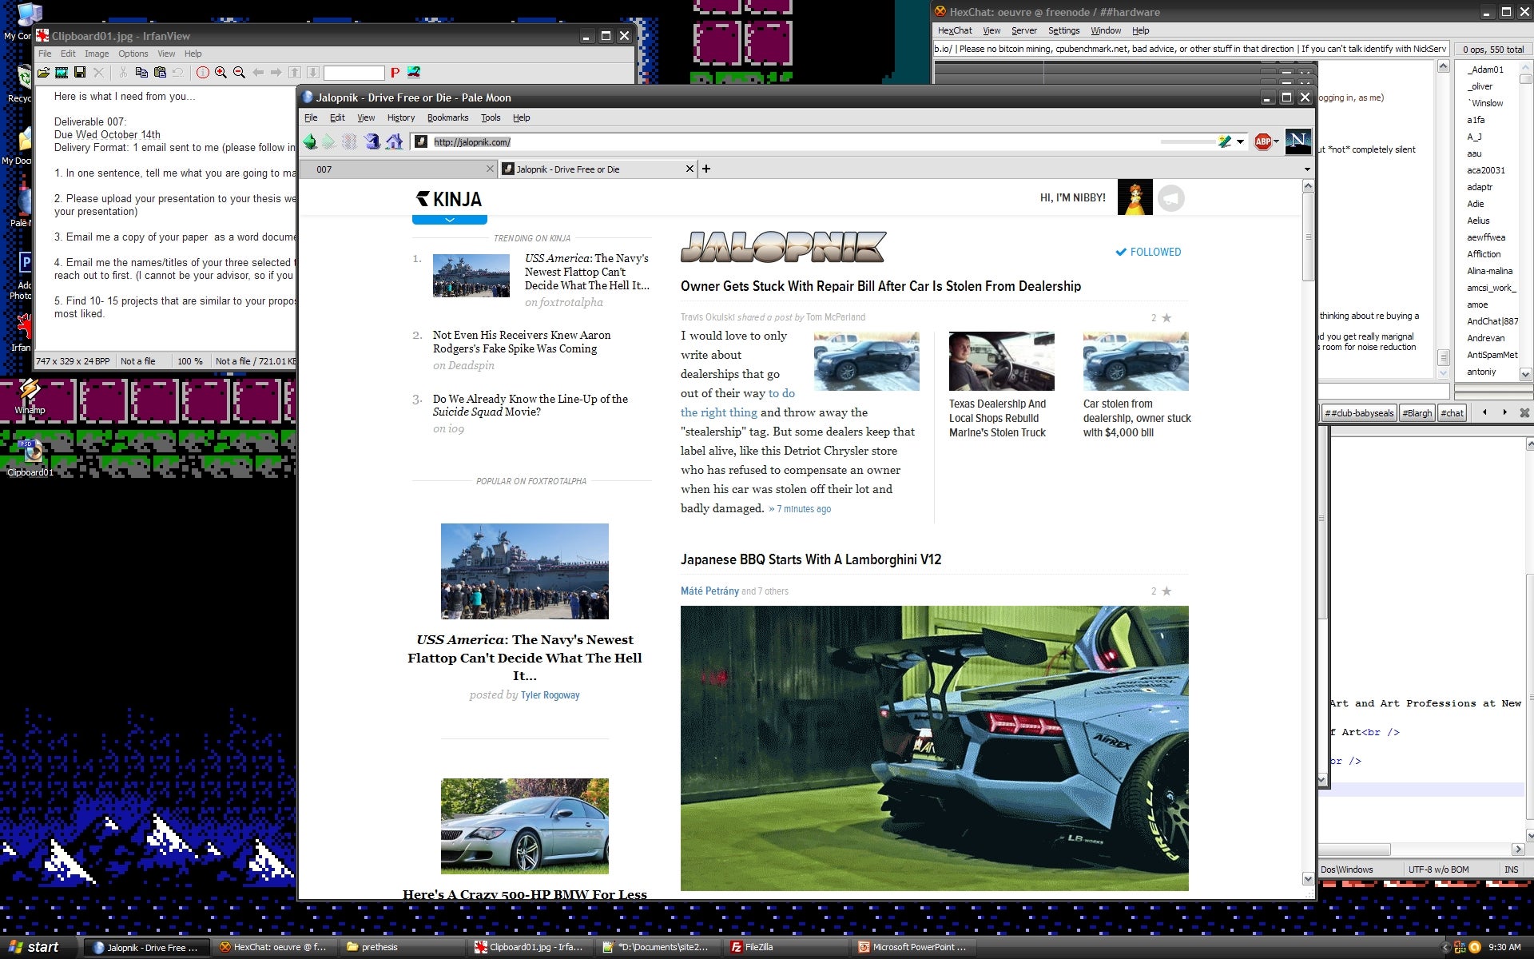
Task: Open the Adblock Plus dropdown arrow
Action: tap(1276, 141)
